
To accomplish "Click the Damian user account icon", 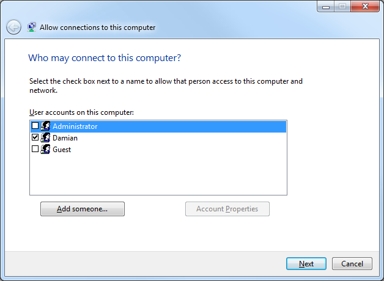I will (45, 137).
